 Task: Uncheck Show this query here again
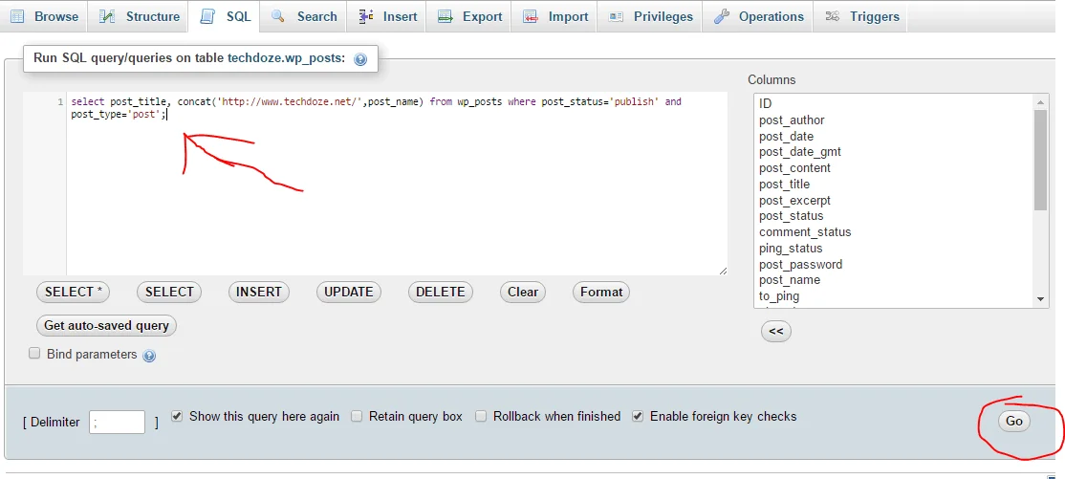coord(177,416)
